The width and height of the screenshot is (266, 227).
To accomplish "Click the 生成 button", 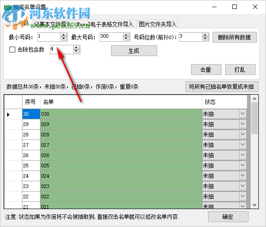I will [x=134, y=51].
